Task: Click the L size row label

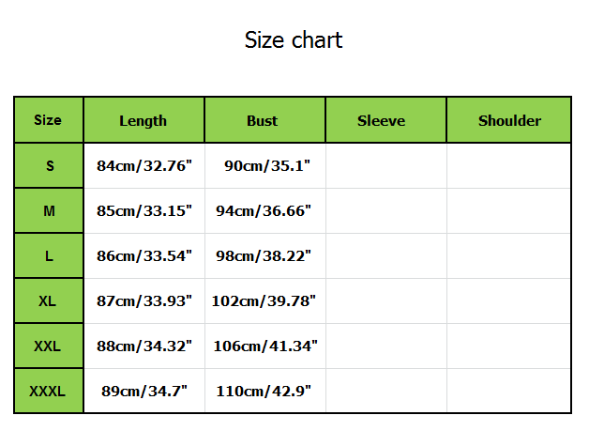Action: coord(49,256)
